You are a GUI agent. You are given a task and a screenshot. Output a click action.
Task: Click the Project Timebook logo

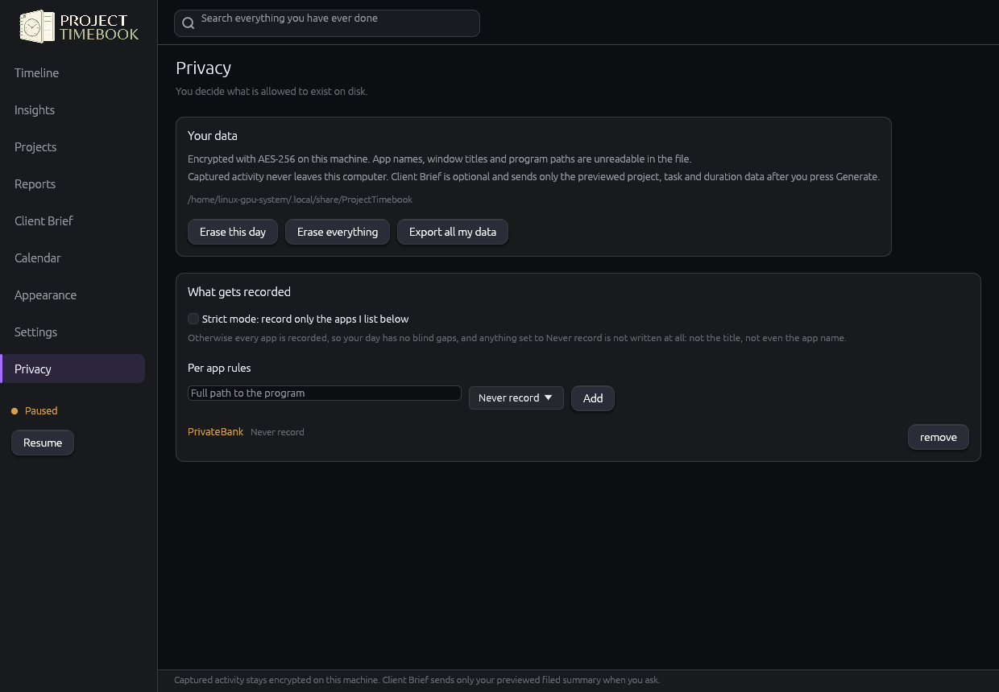79,27
